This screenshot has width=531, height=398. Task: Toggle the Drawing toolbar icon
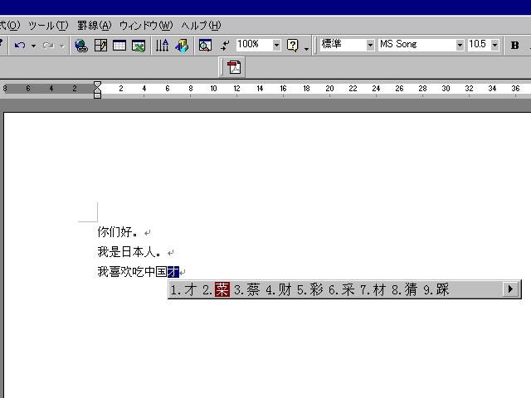(x=182, y=46)
